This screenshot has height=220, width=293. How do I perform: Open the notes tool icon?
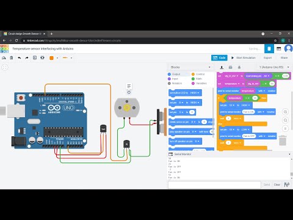(x=35, y=58)
